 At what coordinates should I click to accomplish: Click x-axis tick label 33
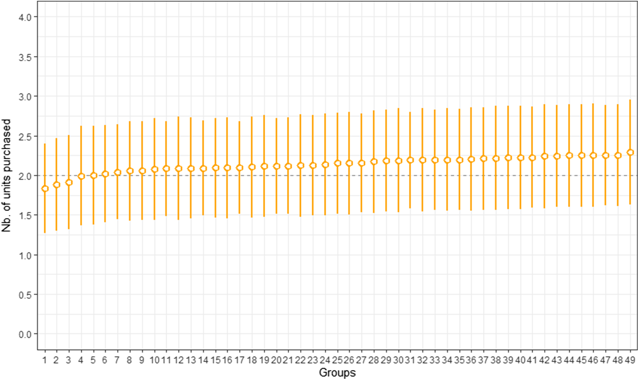[x=435, y=361]
